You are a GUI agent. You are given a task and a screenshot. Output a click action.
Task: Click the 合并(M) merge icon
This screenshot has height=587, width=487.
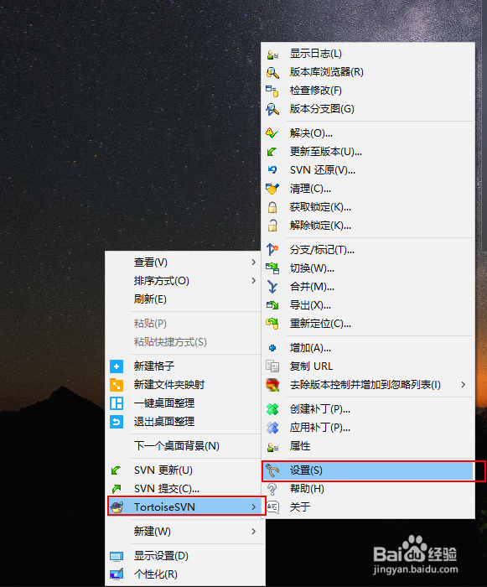[x=272, y=287]
